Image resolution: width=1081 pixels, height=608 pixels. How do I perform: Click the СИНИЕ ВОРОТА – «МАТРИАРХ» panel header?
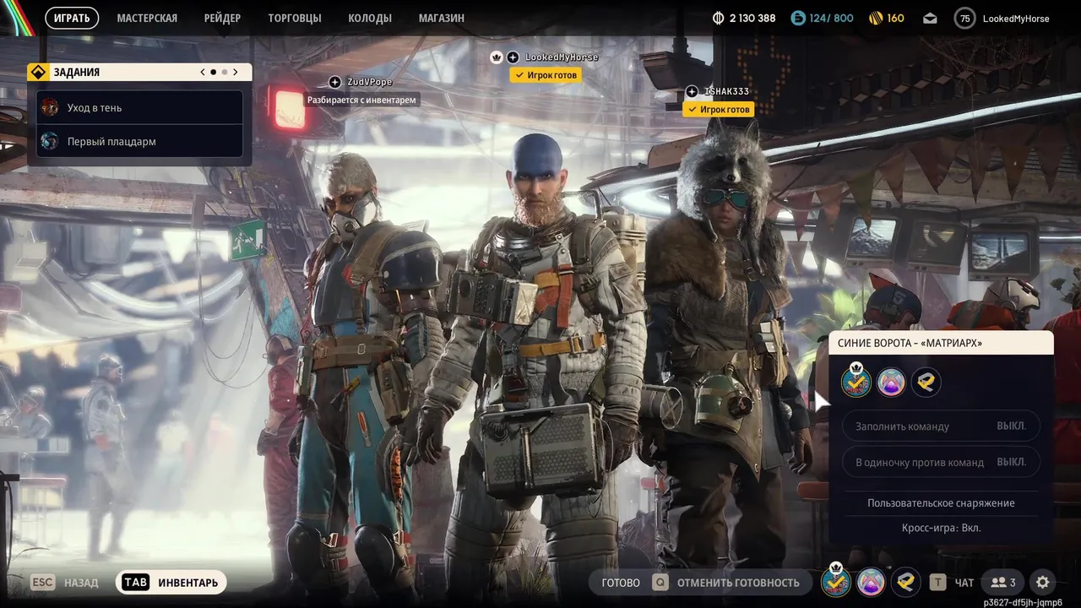coord(941,343)
